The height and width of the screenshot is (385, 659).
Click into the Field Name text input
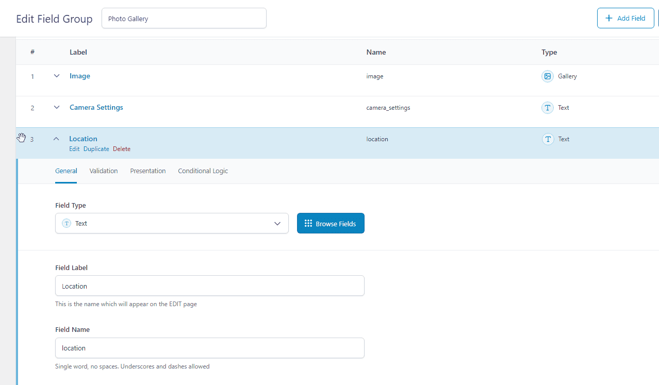(209, 348)
